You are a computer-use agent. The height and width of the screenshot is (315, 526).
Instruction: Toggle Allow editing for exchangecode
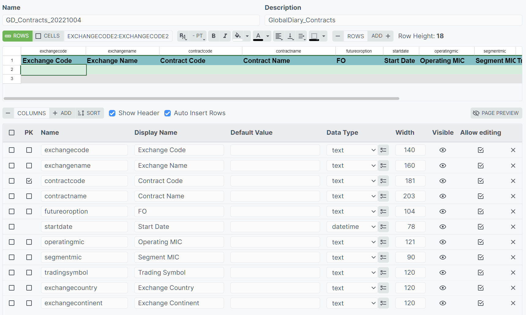coord(481,150)
